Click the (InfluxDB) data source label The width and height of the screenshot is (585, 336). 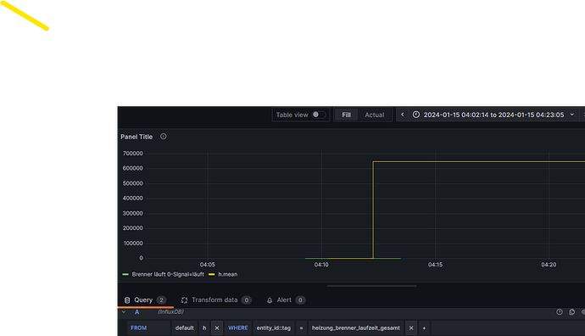[x=171, y=311]
